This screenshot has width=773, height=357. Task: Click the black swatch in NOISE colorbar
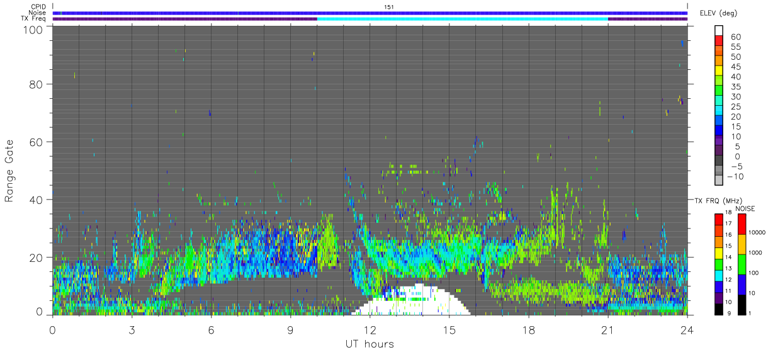click(742, 303)
